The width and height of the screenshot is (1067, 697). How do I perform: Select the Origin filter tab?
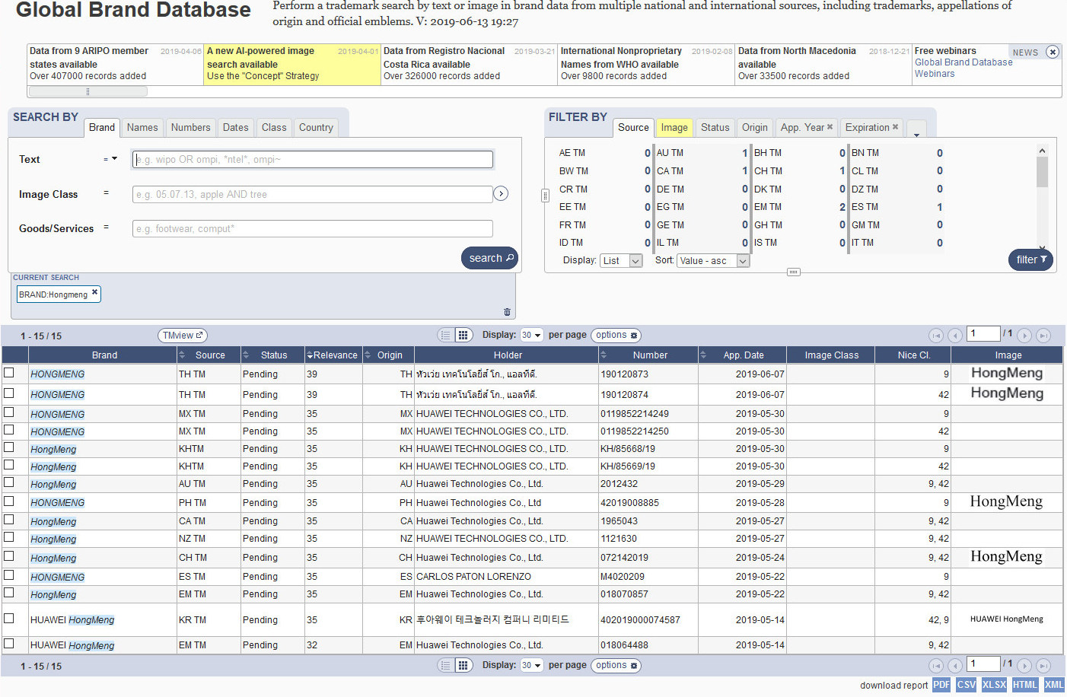click(754, 128)
